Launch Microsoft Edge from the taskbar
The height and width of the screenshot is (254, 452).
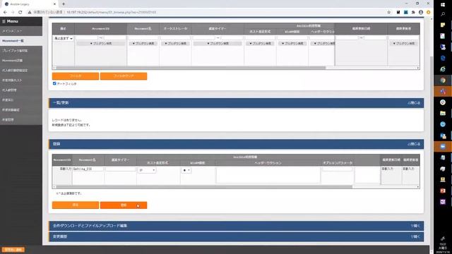click(x=443, y=58)
